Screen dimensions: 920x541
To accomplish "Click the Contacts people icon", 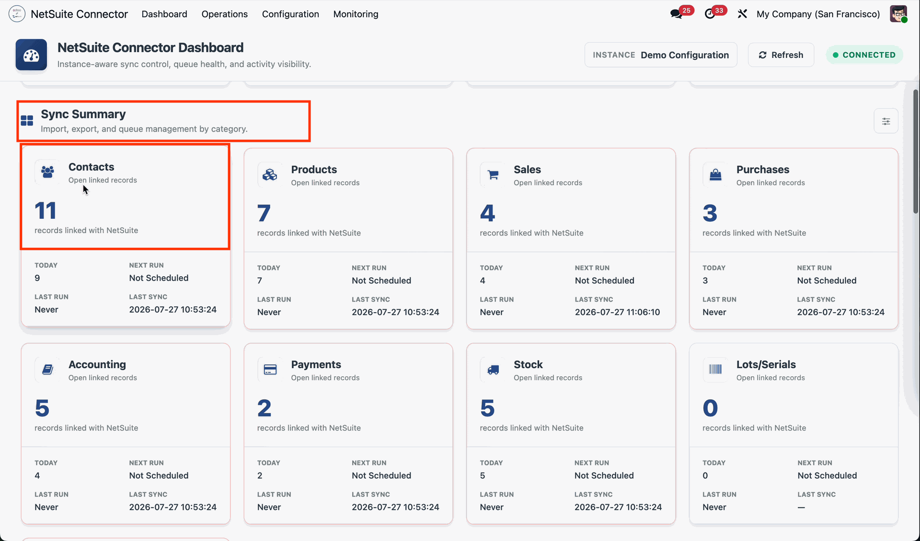I will [47, 171].
